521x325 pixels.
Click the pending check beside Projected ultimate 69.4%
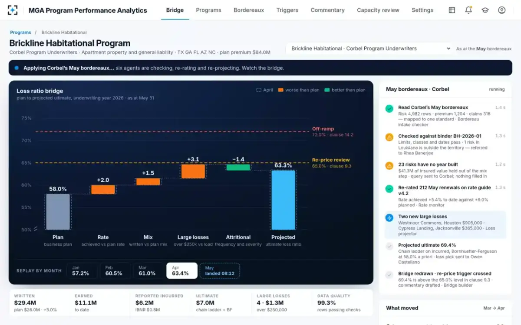pyautogui.click(x=389, y=246)
